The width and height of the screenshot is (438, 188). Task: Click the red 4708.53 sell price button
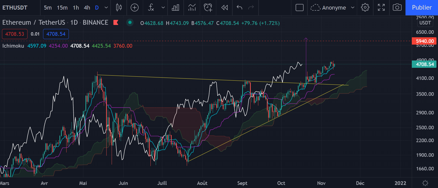(15, 34)
